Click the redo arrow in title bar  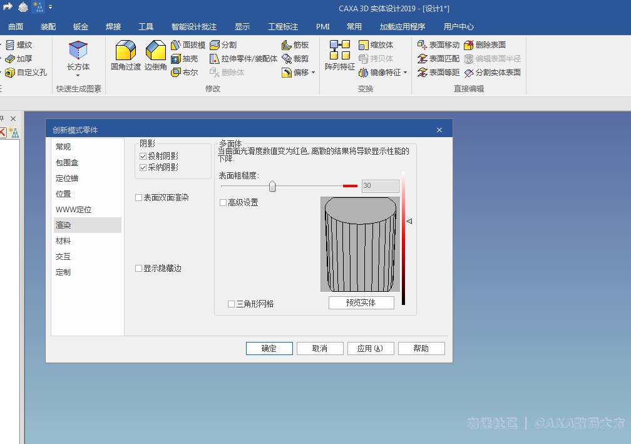[x=8, y=6]
